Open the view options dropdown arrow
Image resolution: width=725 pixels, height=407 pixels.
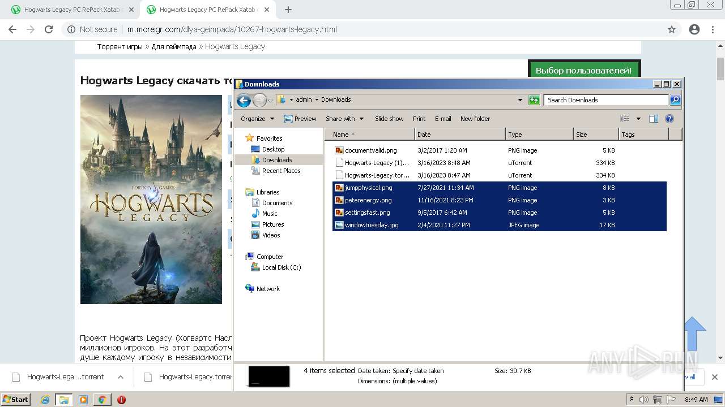[638, 119]
